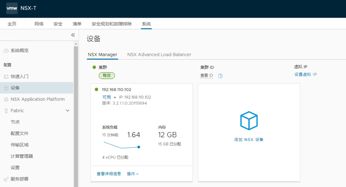Open the 主页 tab

[x=12, y=24]
